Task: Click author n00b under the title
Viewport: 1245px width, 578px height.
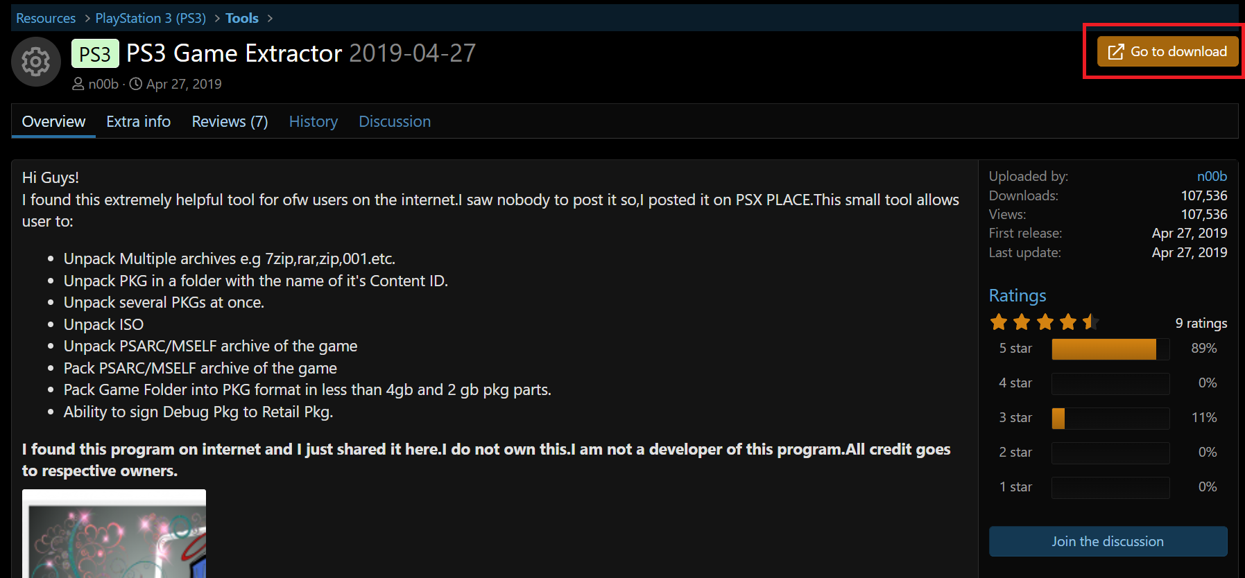Action: click(x=103, y=84)
